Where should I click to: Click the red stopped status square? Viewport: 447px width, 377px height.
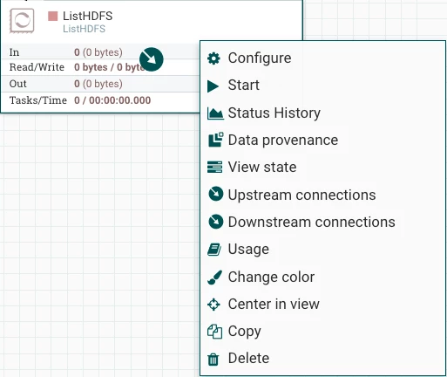(53, 17)
